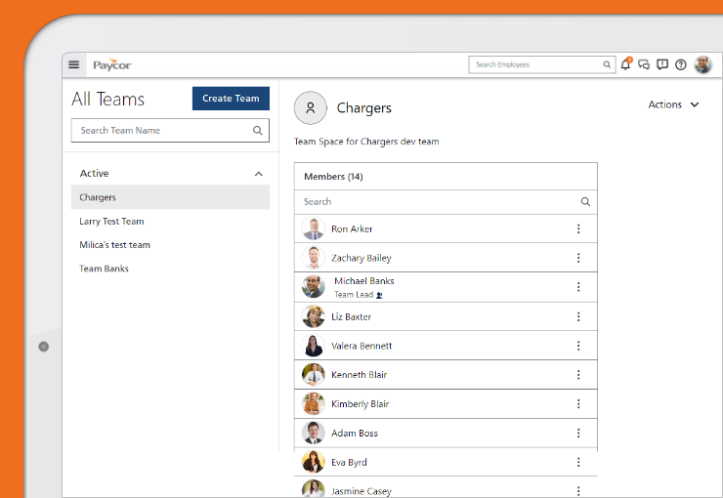This screenshot has height=498, width=723.
Task: Click the employee search magnifier icon
Action: 607,65
